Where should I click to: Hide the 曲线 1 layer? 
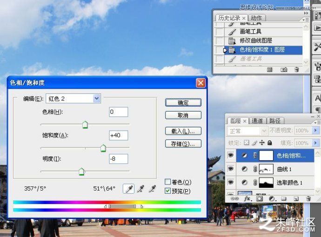231,169
